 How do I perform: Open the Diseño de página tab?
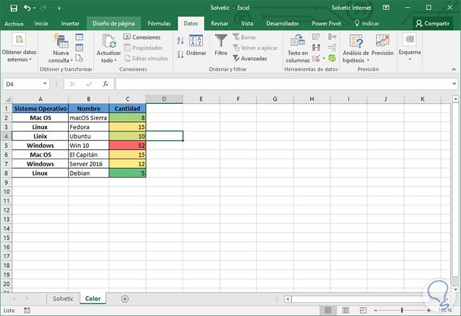point(114,23)
